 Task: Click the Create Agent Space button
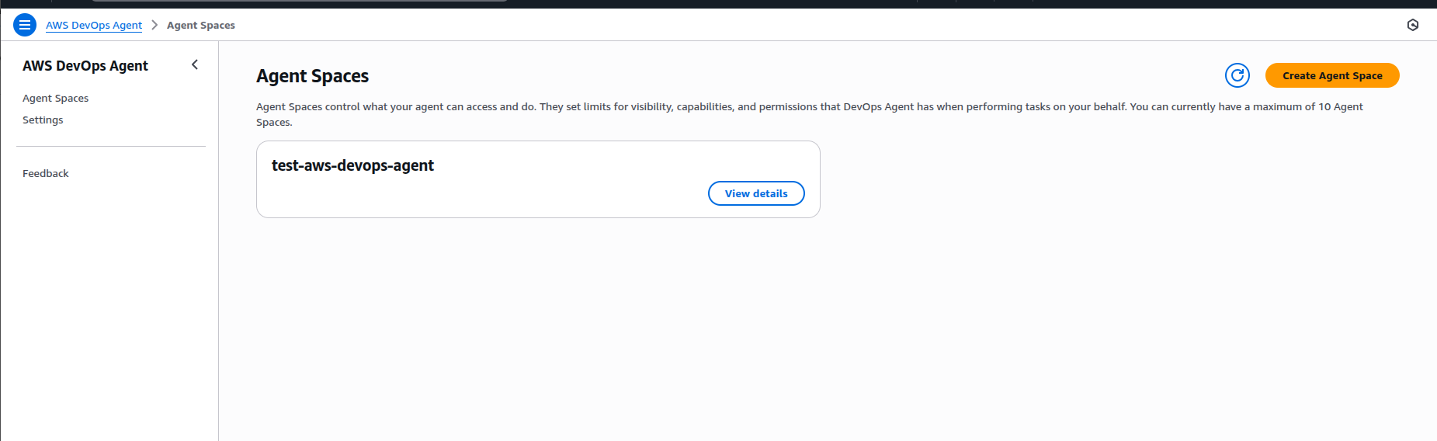pyautogui.click(x=1332, y=75)
